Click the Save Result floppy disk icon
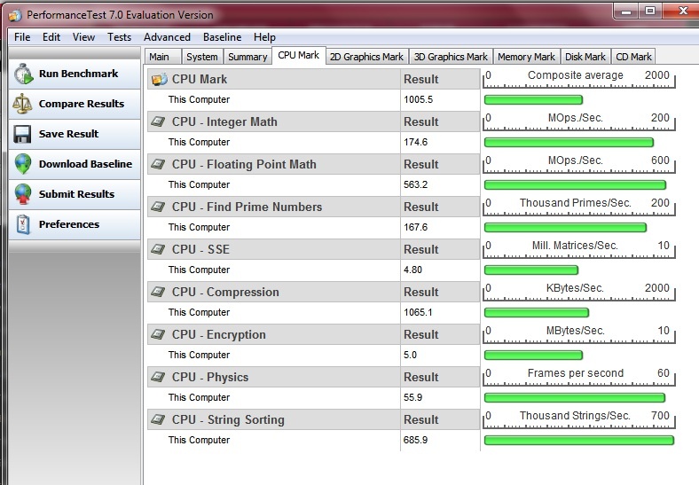The height and width of the screenshot is (485, 699). coord(22,134)
